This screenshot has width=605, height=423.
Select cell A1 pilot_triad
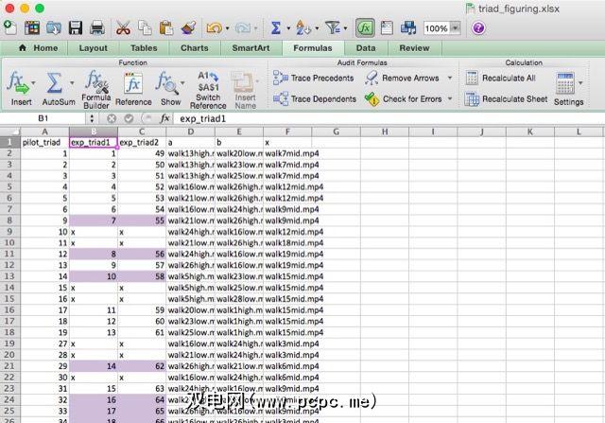point(44,142)
